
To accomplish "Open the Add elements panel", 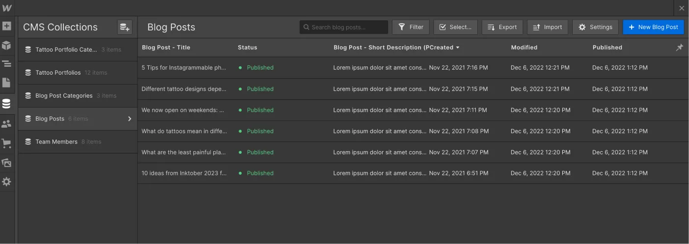I will 6,26.
